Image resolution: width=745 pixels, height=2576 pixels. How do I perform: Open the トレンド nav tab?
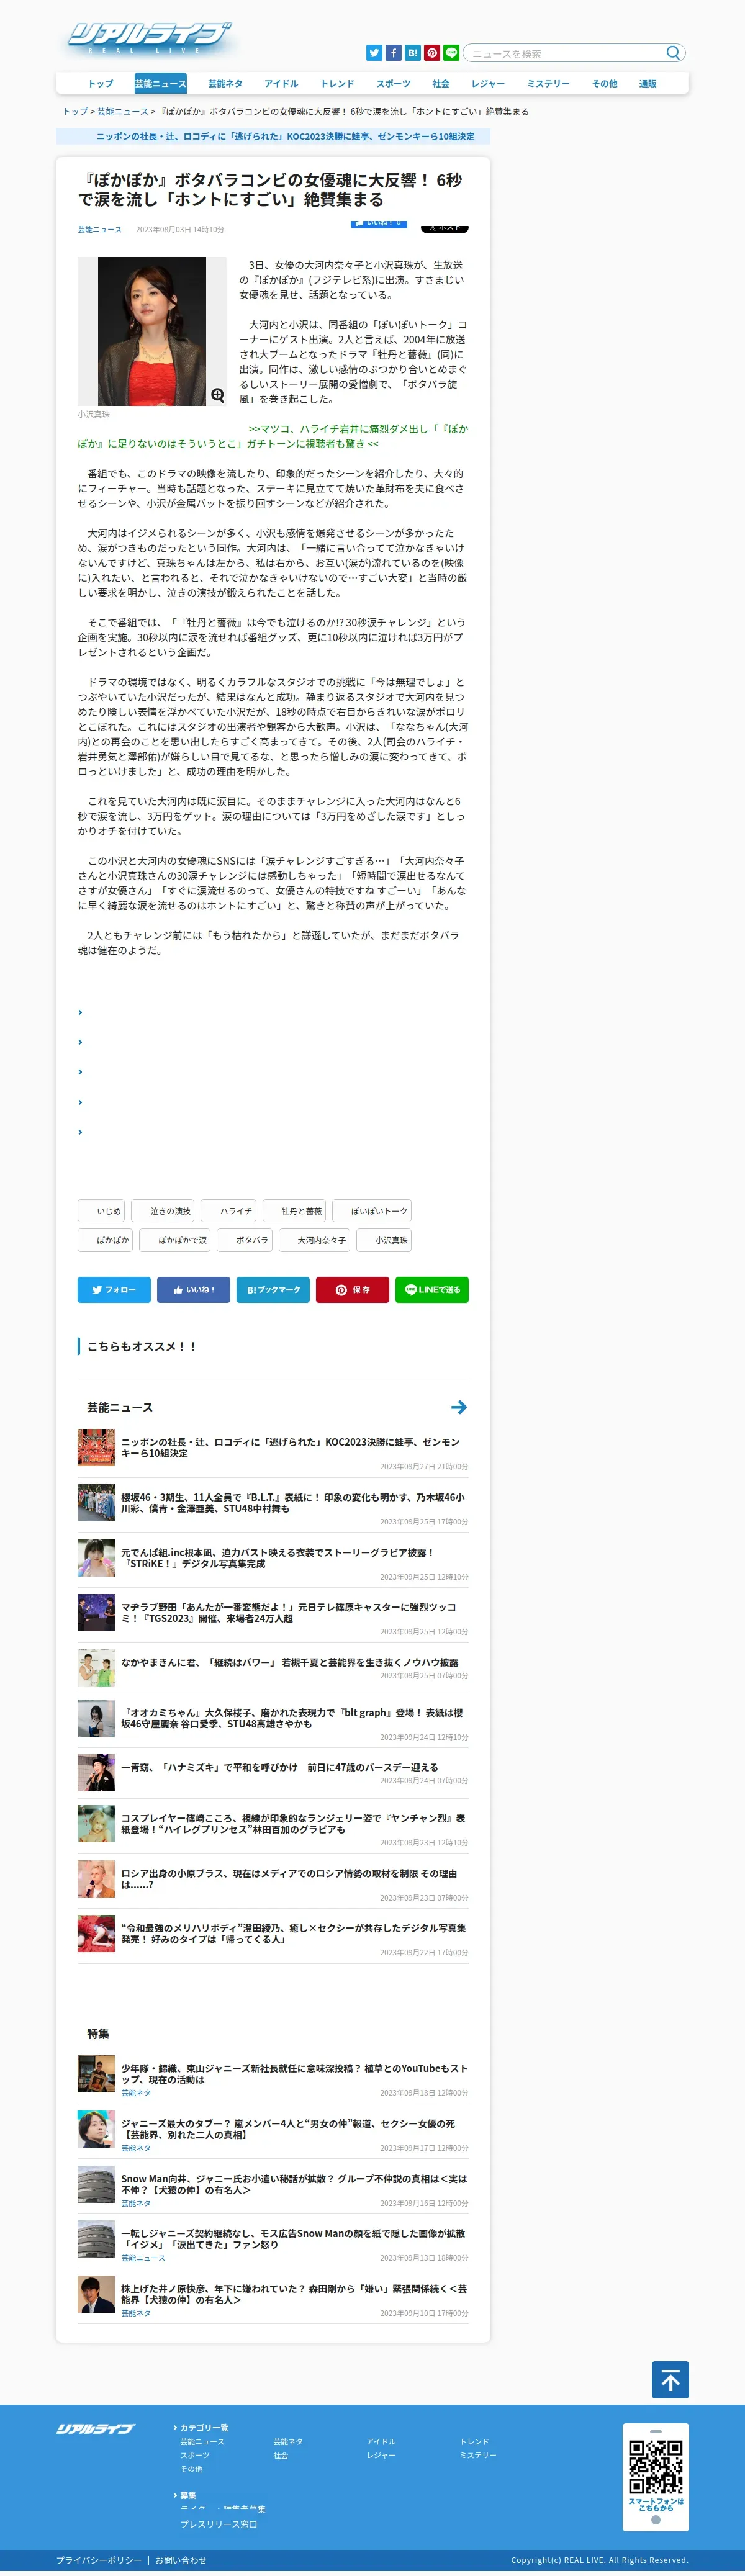(337, 84)
